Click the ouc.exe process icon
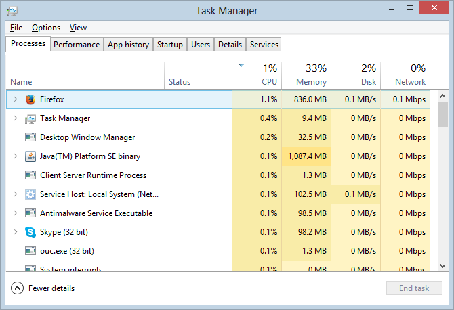The width and height of the screenshot is (454, 310). pos(30,251)
